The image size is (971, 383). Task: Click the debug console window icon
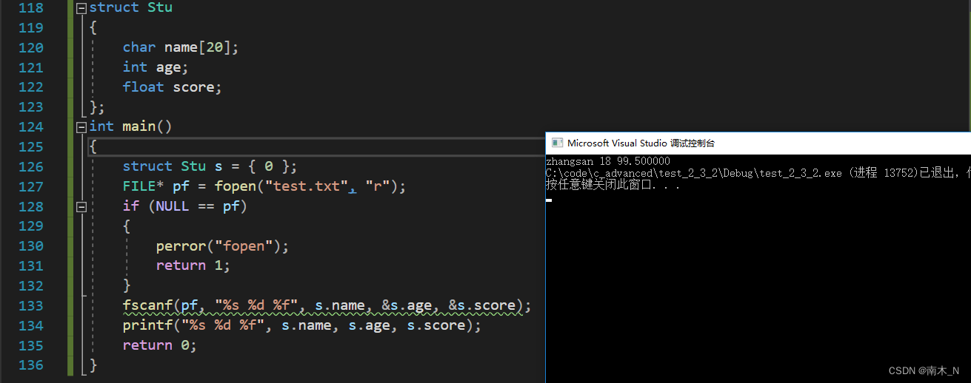[557, 143]
